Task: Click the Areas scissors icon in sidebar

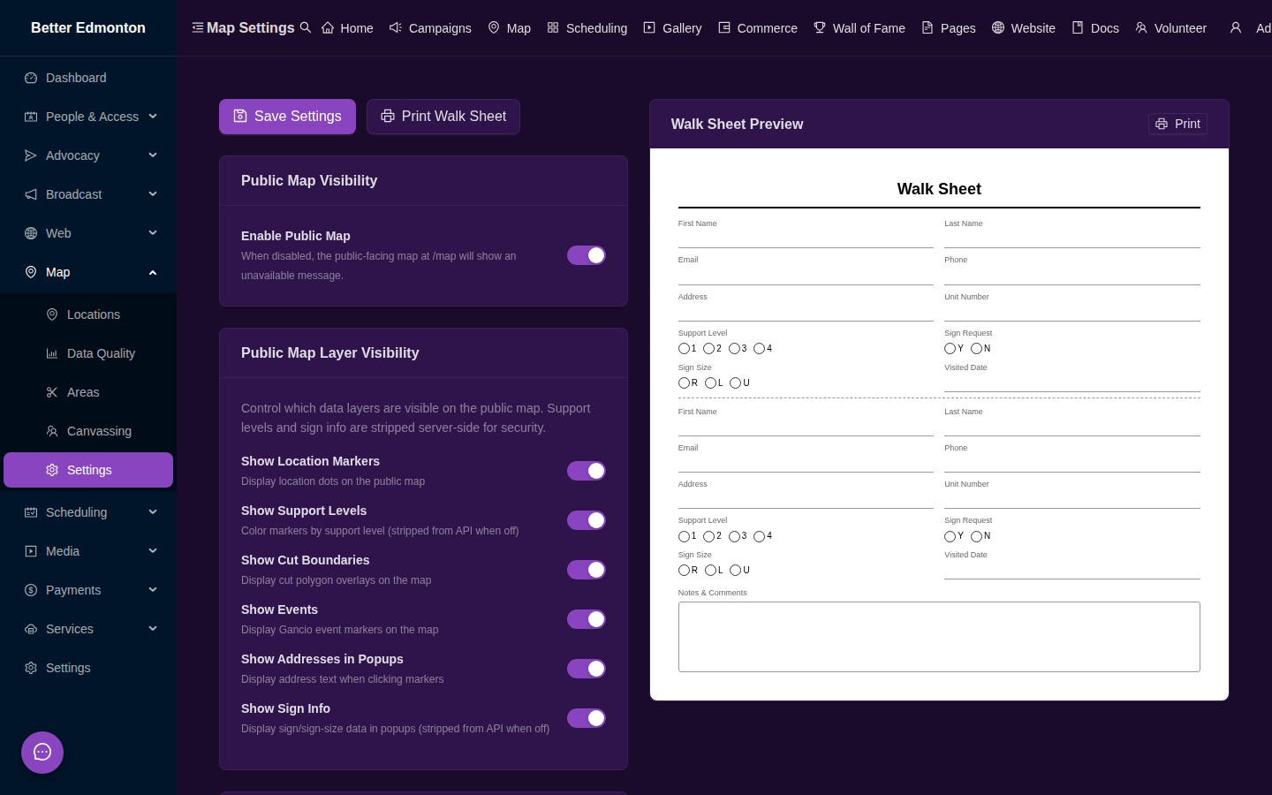Action: coord(52,392)
